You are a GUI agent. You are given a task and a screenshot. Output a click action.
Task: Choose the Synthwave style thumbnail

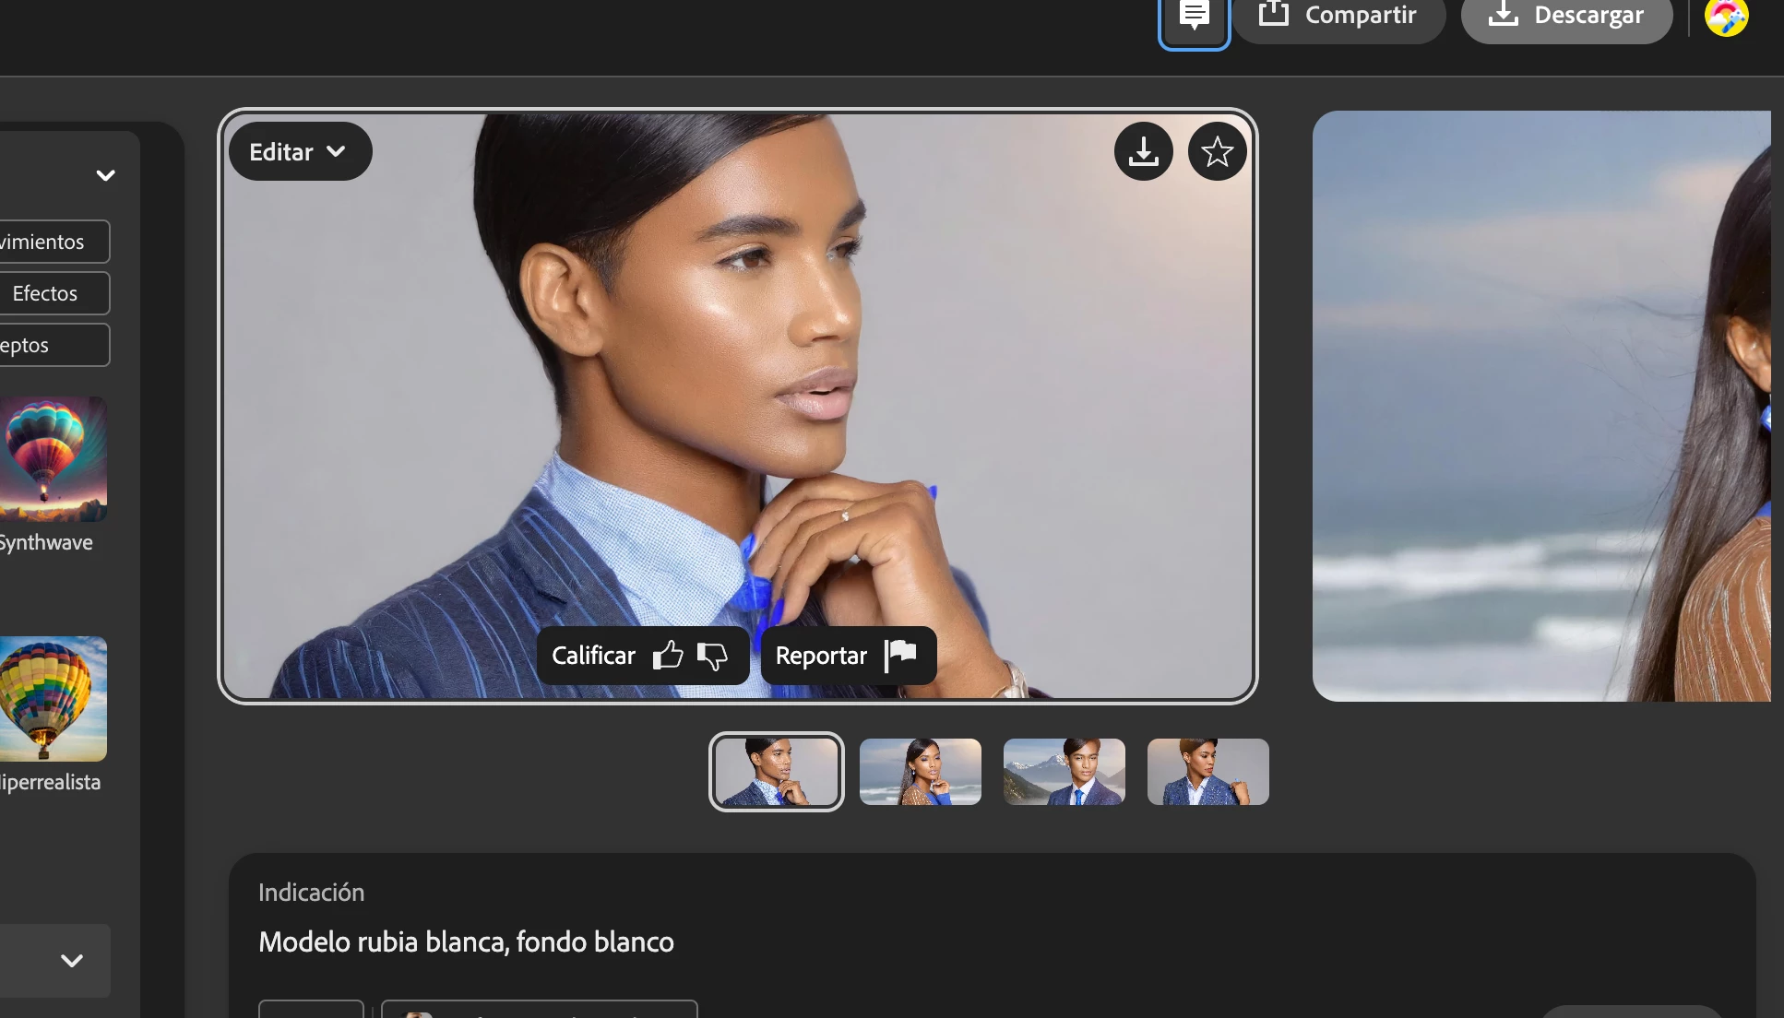(x=53, y=459)
